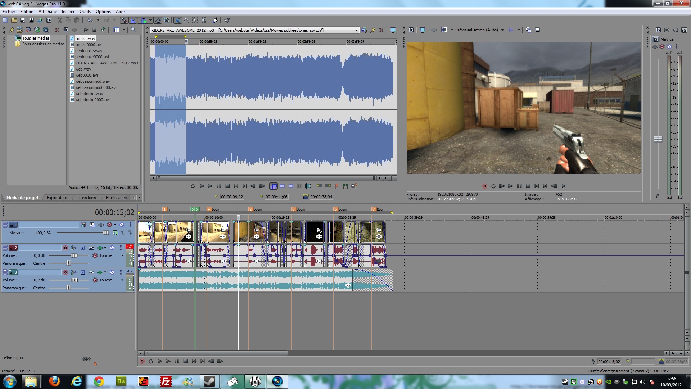Open track 3 Track FX dropdown arrow
This screenshot has height=389, width=691.
click(105, 272)
